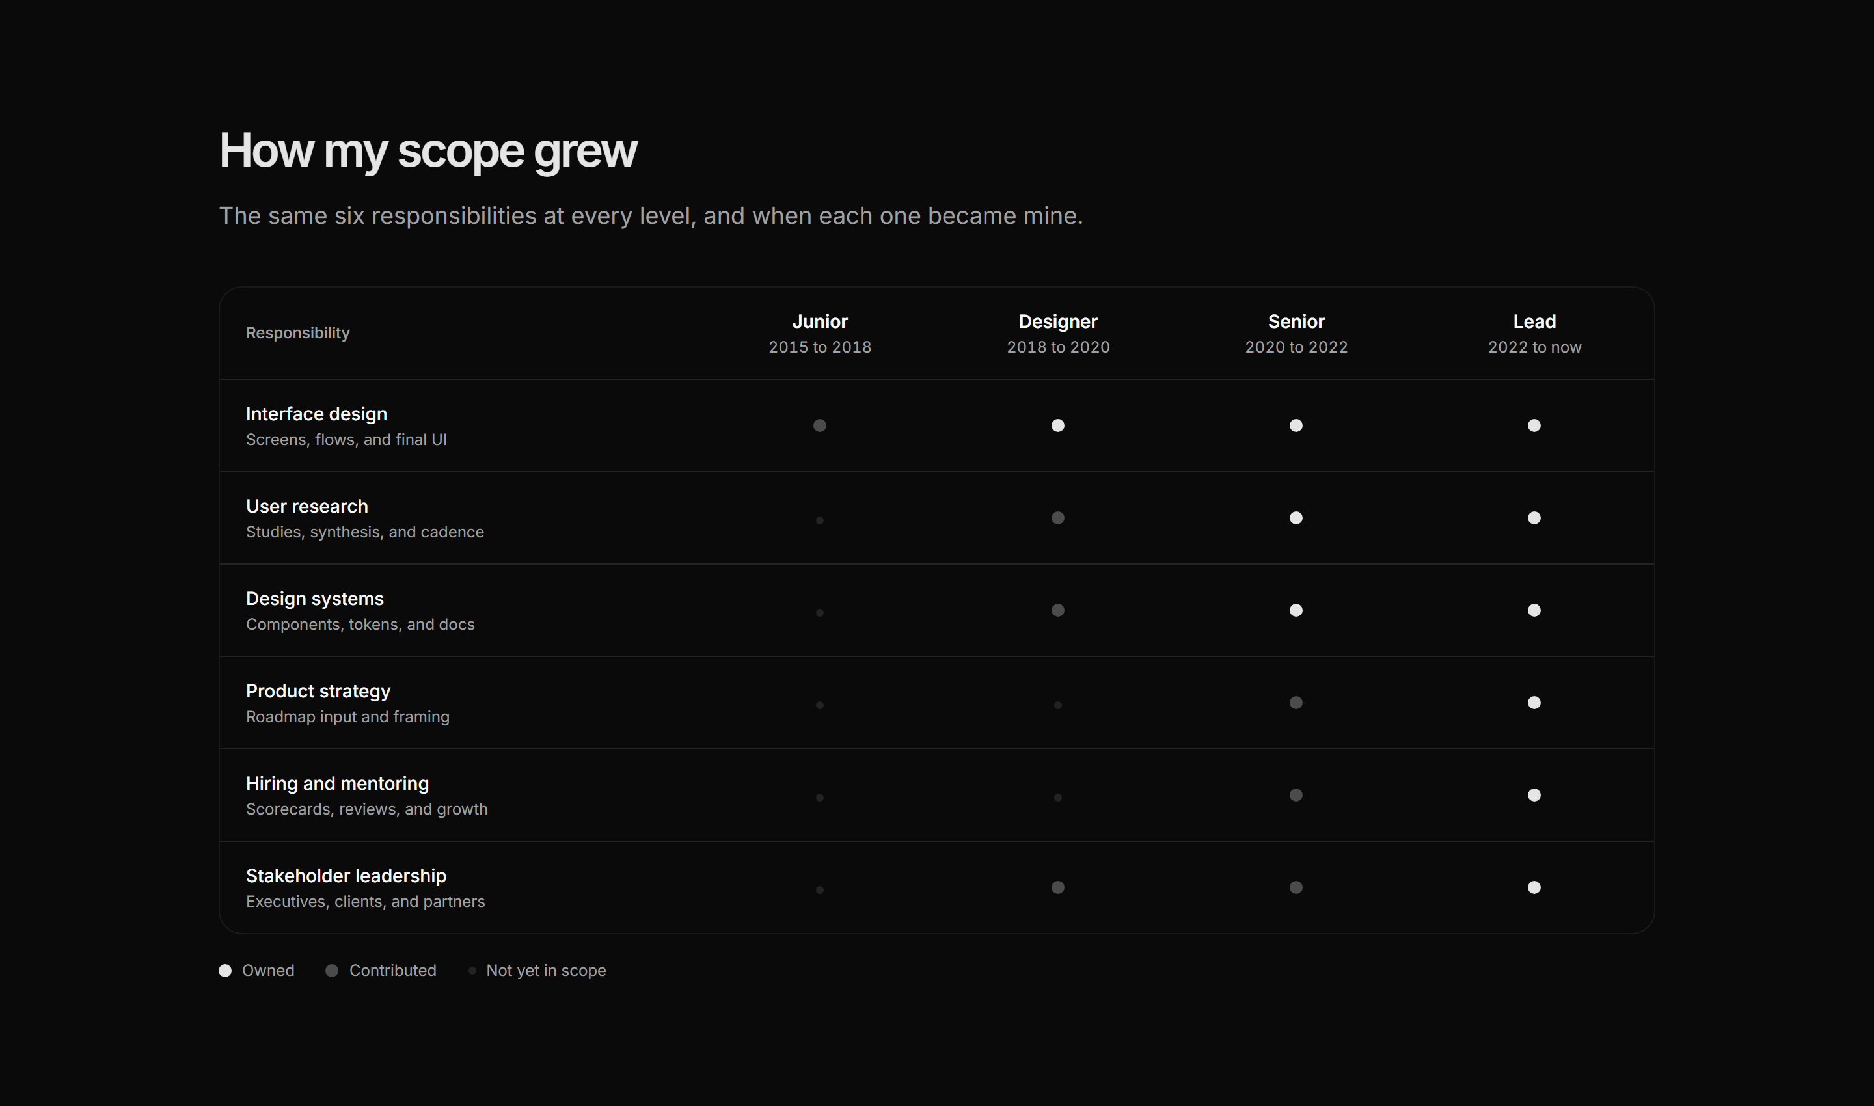Screen dimensions: 1874x1106
Task: Click the Design systems dot under Senior
Action: (x=1296, y=610)
